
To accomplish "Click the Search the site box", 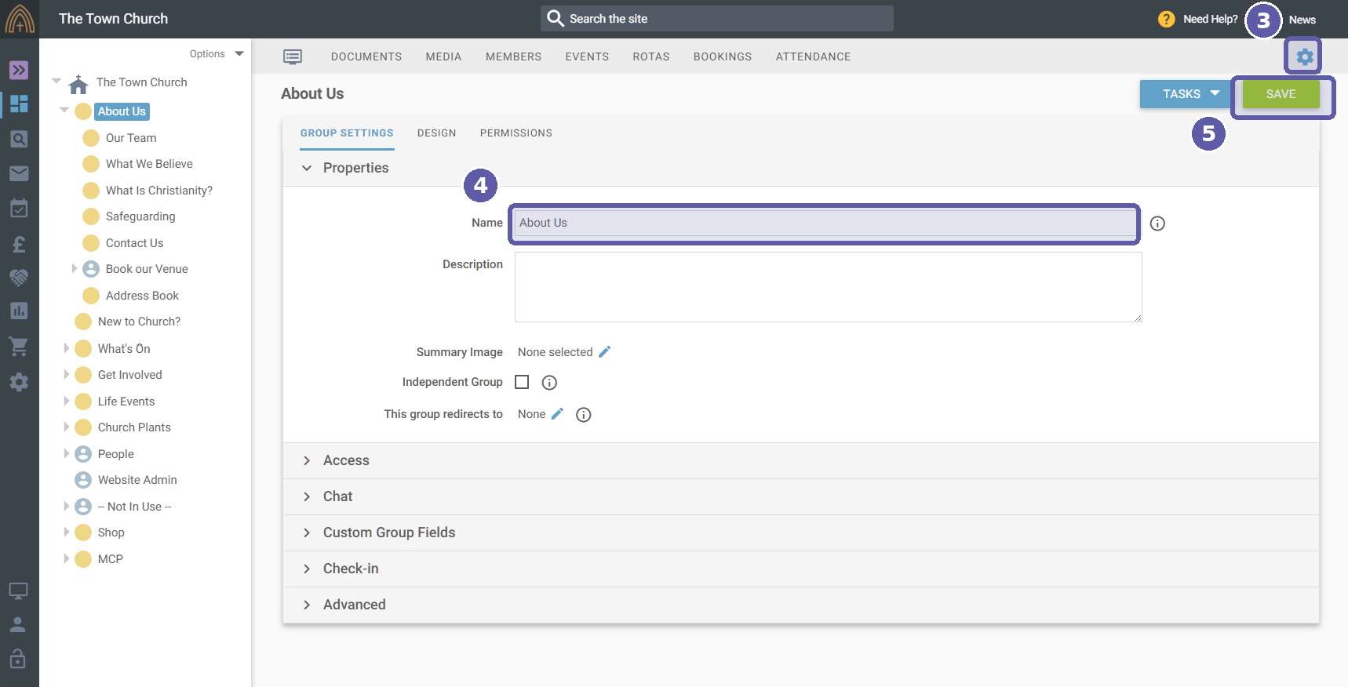I will (x=716, y=19).
